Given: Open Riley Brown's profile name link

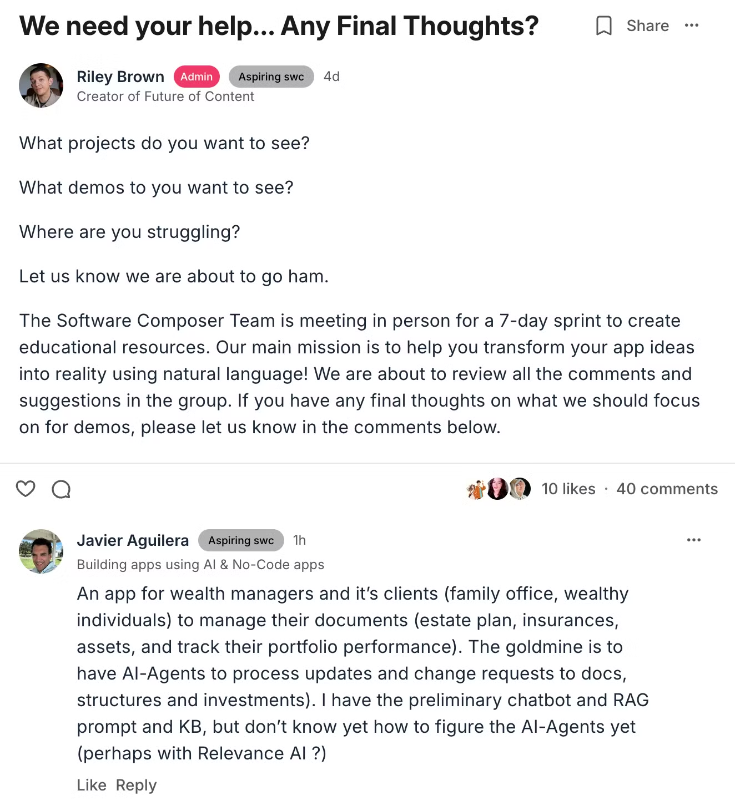Looking at the screenshot, I should click(120, 77).
